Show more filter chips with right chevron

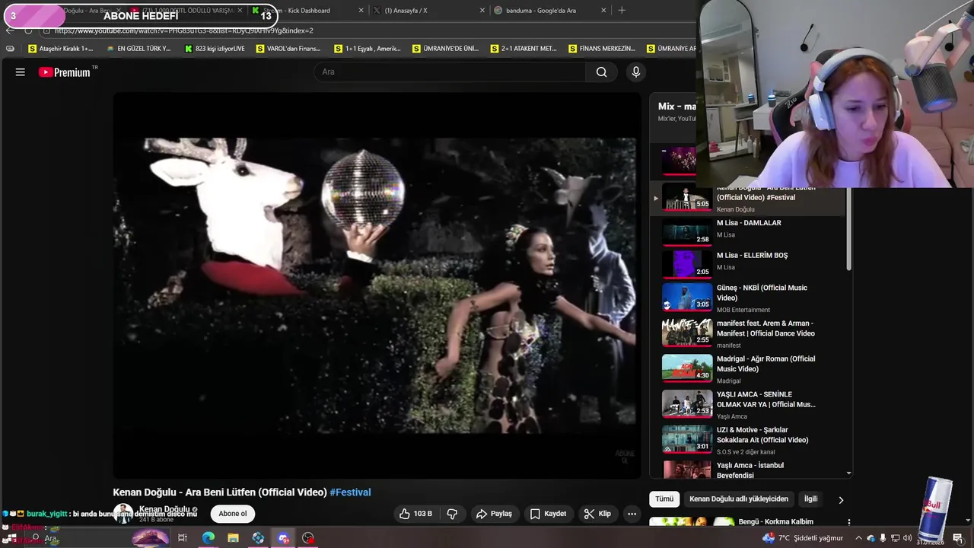pyautogui.click(x=841, y=500)
